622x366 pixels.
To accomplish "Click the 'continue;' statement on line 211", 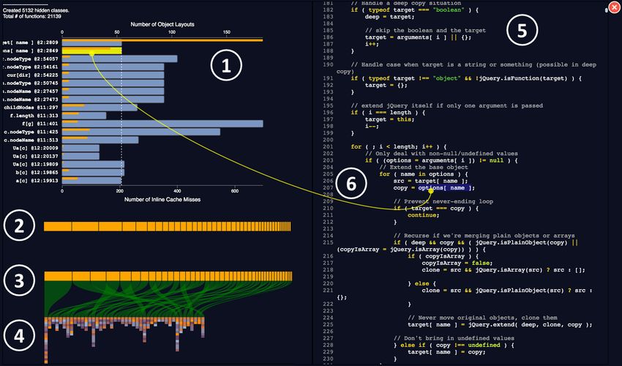I will click(423, 215).
